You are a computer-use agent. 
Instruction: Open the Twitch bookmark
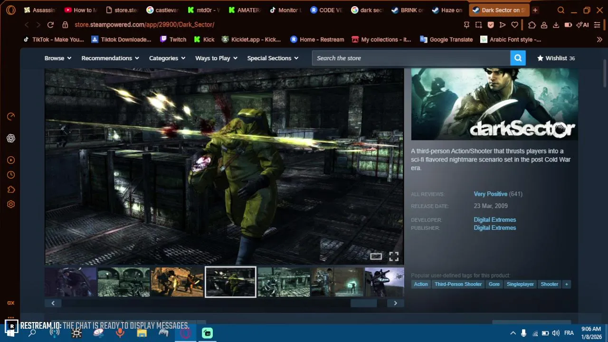(173, 39)
